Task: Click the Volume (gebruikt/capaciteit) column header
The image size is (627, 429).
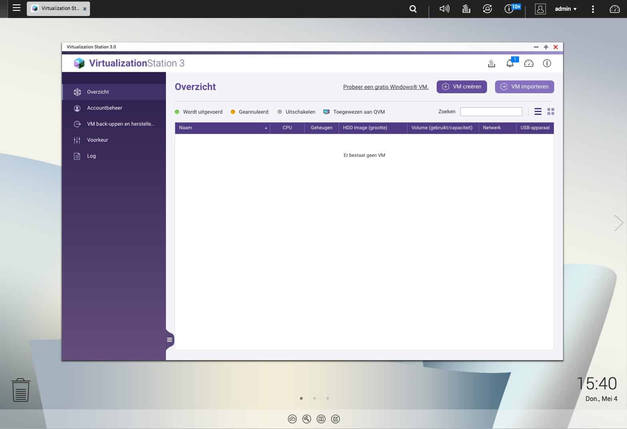Action: coord(443,128)
